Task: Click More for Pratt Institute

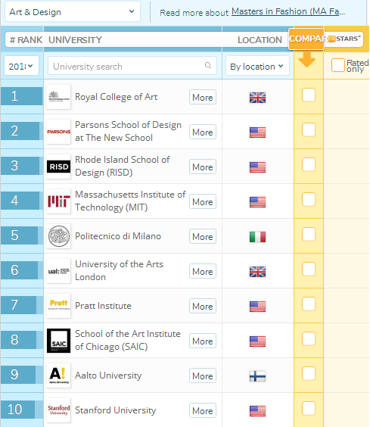Action: (203, 307)
